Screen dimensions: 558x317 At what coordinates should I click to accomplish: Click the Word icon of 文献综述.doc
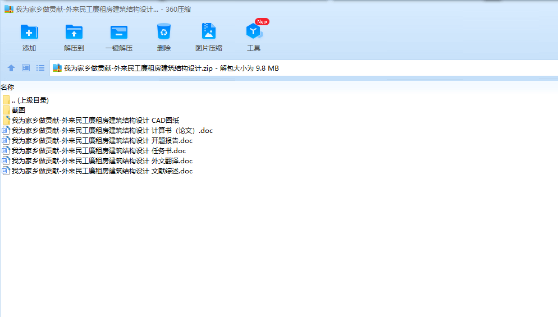tap(6, 171)
